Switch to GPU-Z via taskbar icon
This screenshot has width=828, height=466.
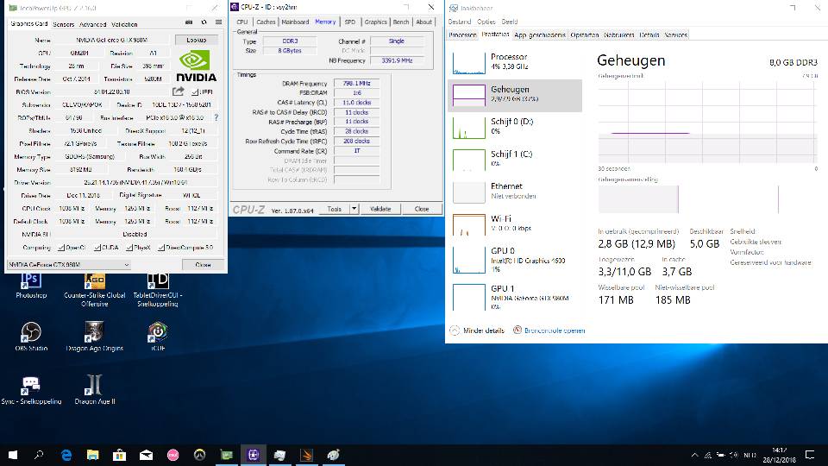(x=227, y=455)
